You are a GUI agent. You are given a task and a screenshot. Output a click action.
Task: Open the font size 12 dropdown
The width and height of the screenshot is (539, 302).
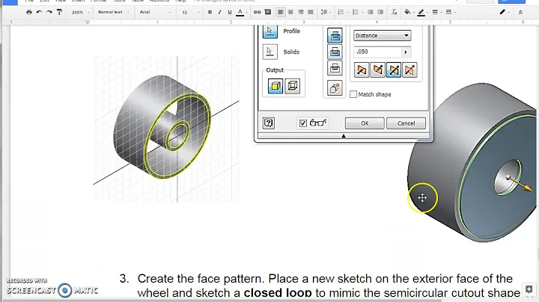point(190,13)
